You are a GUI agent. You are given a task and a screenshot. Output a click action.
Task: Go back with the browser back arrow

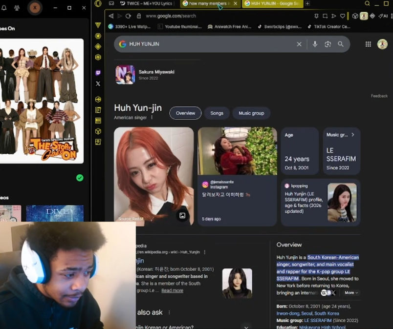pyautogui.click(x=111, y=16)
